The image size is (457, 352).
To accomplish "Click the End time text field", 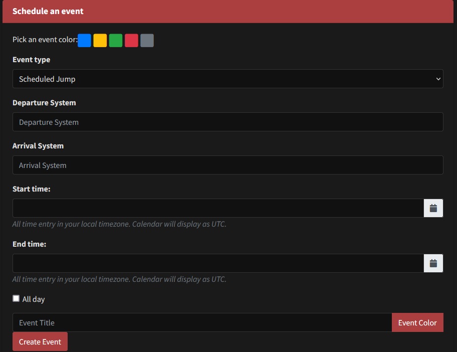I will [x=218, y=263].
